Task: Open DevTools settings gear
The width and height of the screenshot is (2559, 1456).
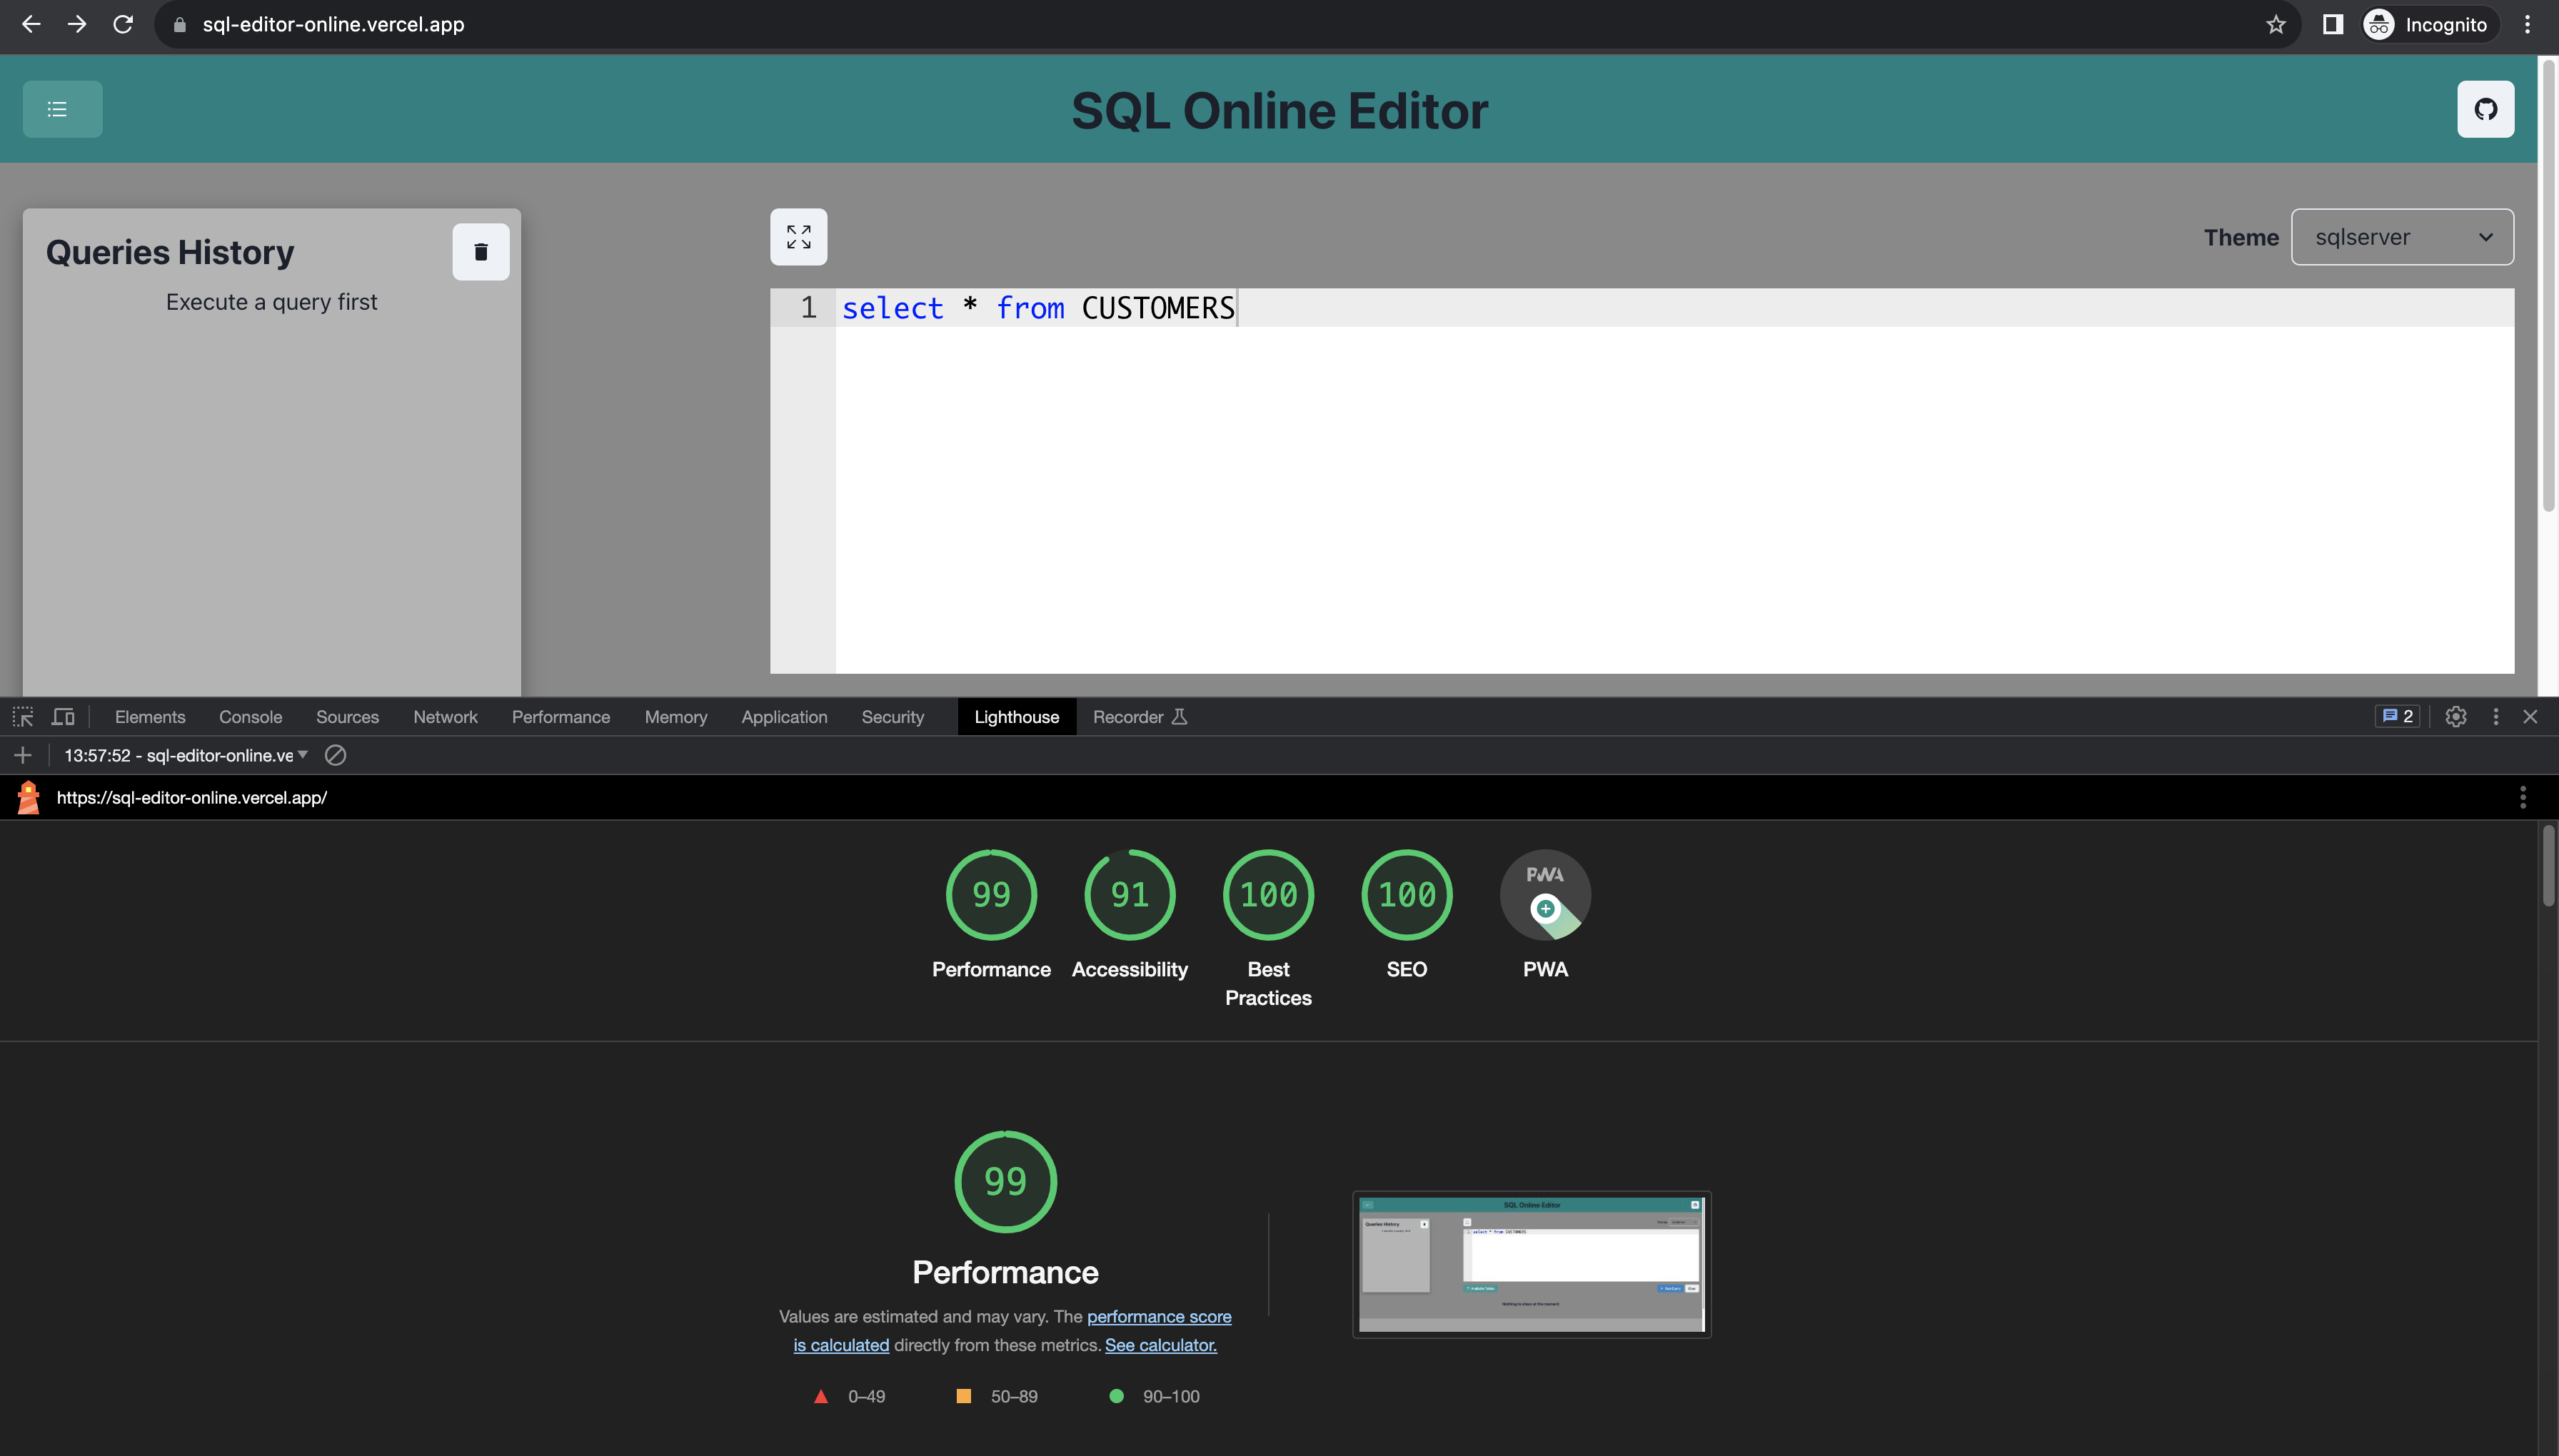Action: (2455, 717)
